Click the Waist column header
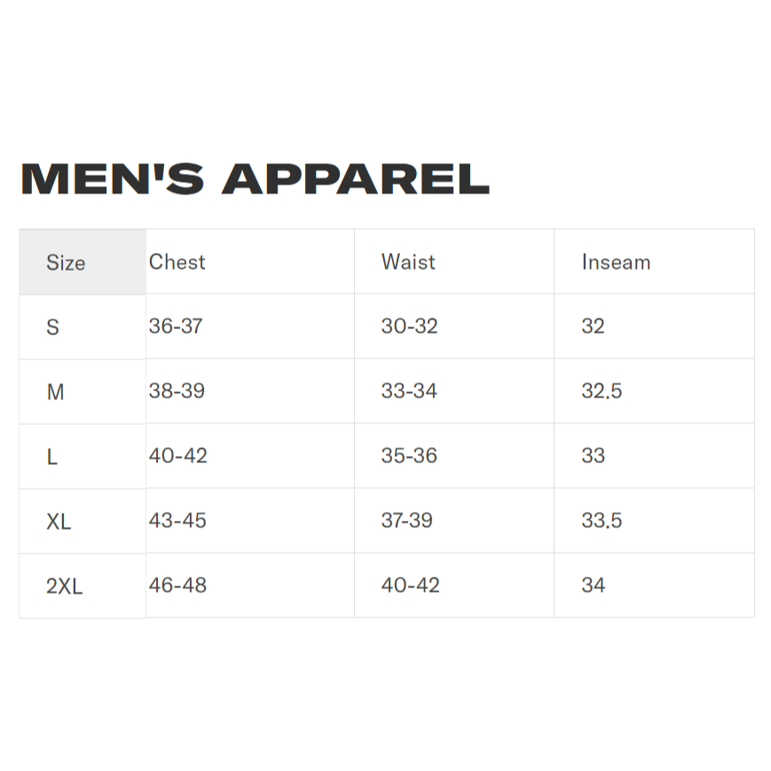 click(x=408, y=262)
